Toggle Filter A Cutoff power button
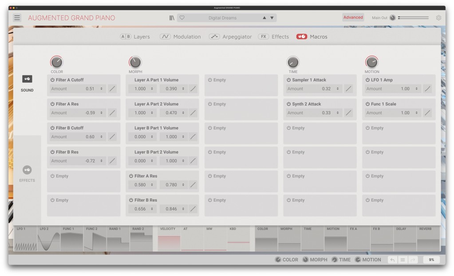The image size is (454, 276). [x=52, y=80]
